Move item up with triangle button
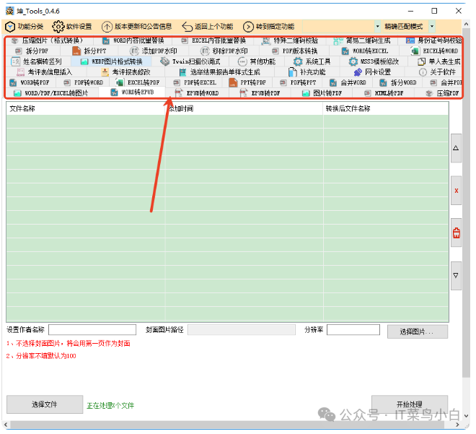The width and height of the screenshot is (476, 434). point(456,148)
